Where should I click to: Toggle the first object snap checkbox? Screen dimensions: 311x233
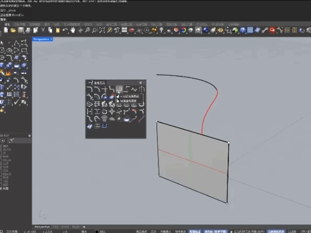1,145
